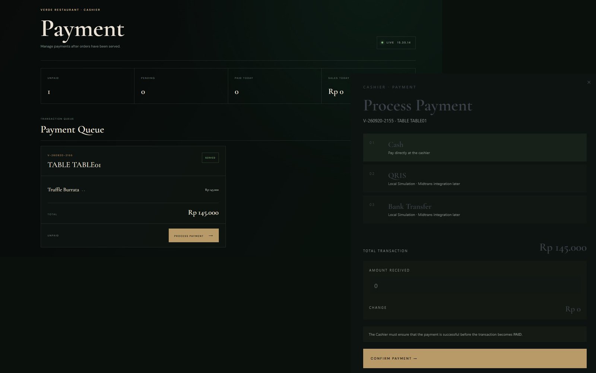
Task: Close the Process Payment panel
Action: pyautogui.click(x=589, y=82)
